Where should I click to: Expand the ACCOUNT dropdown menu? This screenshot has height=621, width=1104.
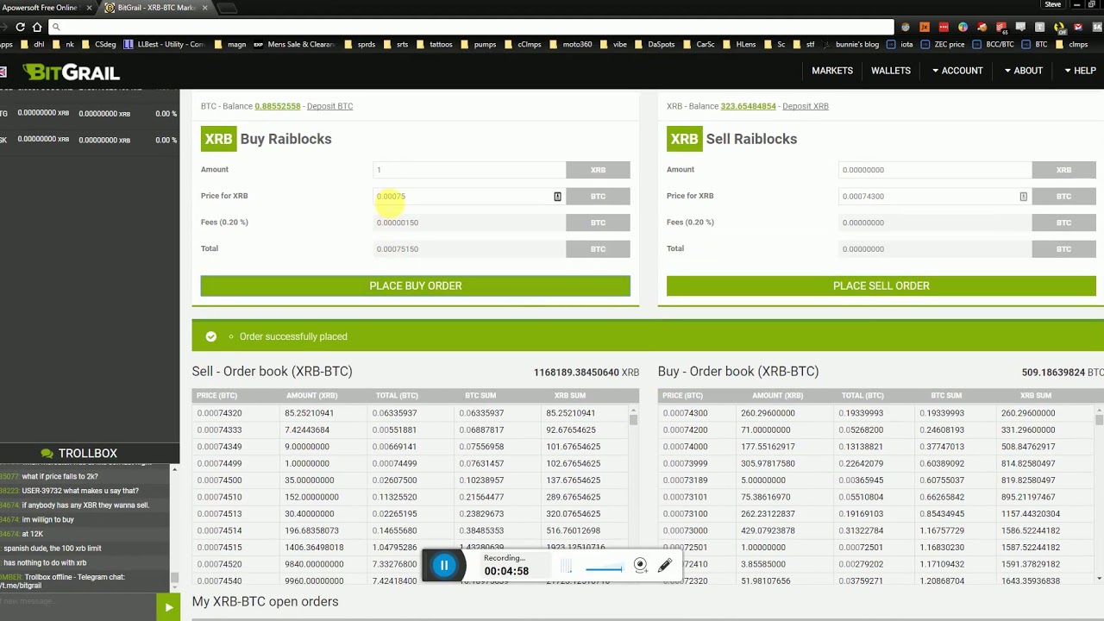click(957, 71)
